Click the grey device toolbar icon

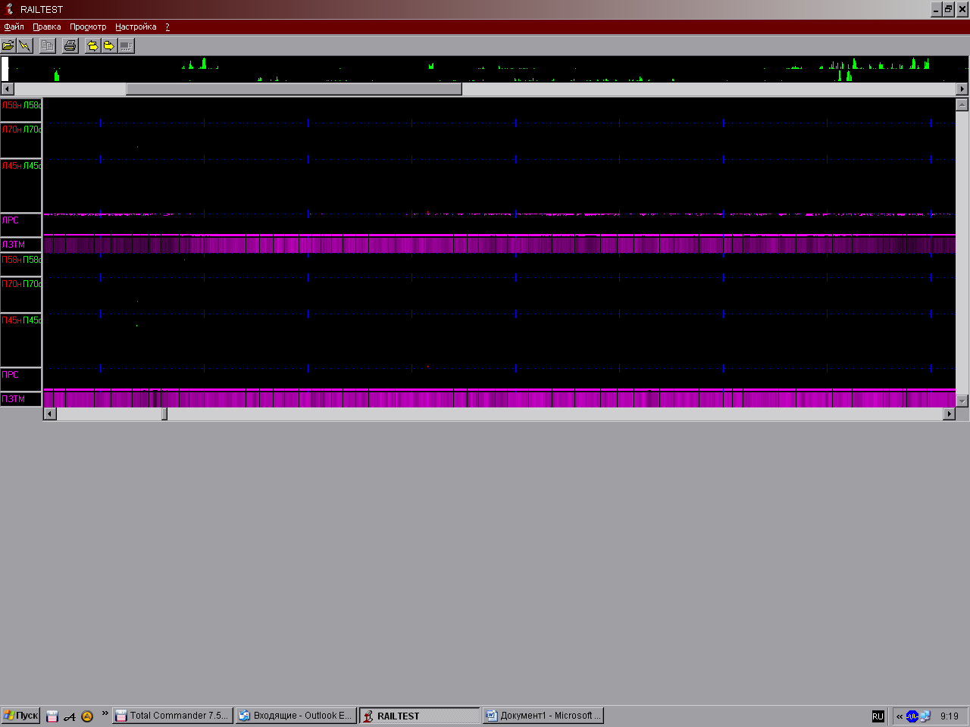click(x=126, y=46)
